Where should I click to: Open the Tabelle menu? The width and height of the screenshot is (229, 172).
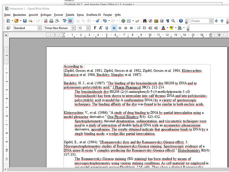[x=70, y=15]
